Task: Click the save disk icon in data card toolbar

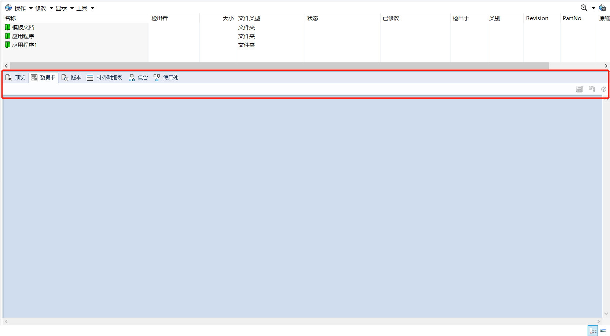Action: (x=579, y=89)
